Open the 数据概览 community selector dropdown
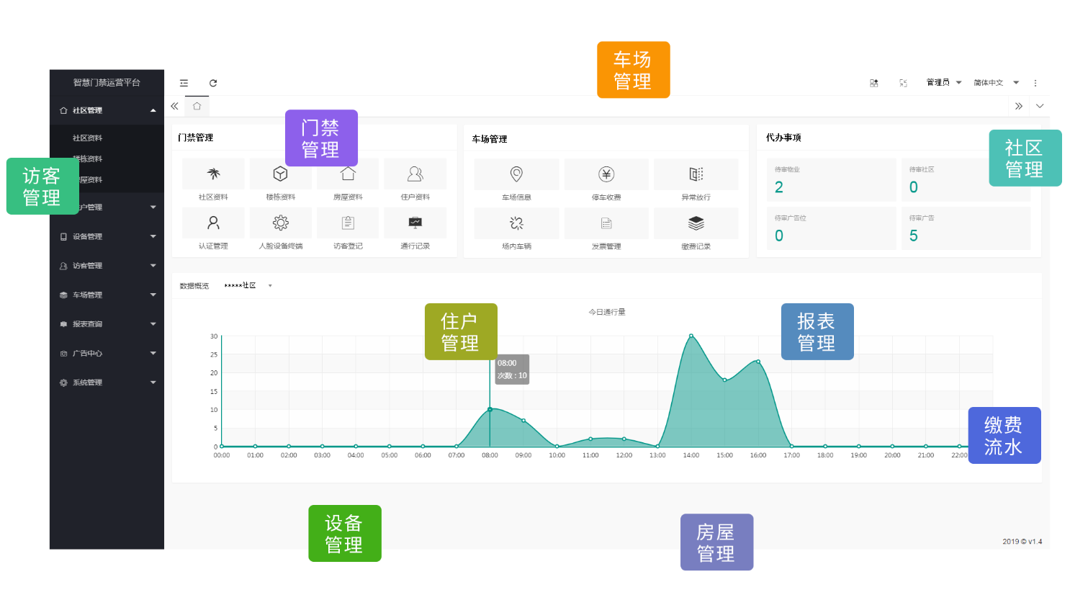Viewport: 1070px width, 595px height. click(x=247, y=286)
